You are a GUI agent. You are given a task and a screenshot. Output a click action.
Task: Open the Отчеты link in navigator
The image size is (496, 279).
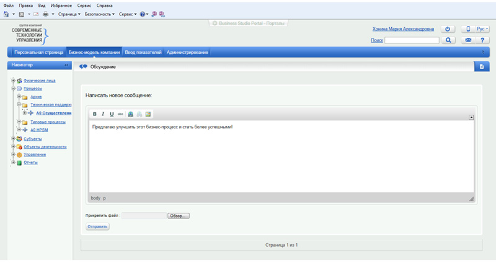click(30, 162)
